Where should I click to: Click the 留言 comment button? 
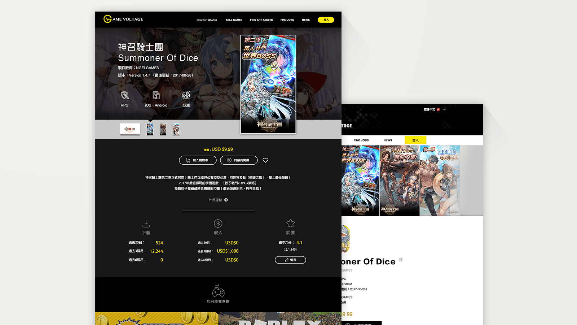290,260
